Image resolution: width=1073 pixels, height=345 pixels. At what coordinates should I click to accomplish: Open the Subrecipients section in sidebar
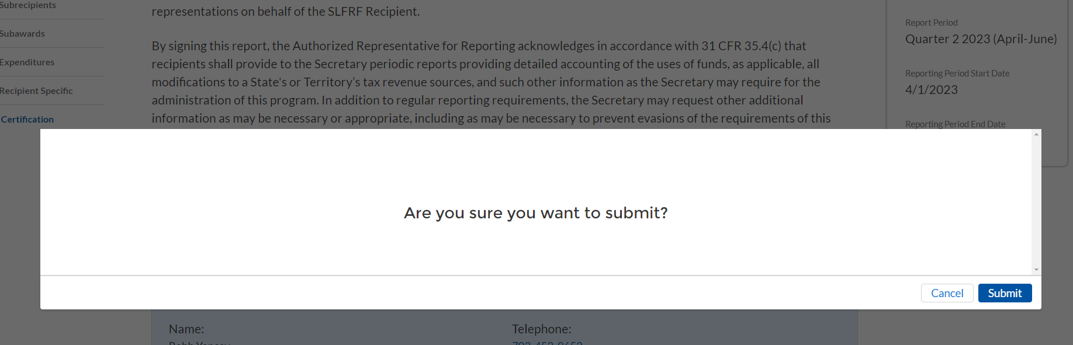click(28, 5)
